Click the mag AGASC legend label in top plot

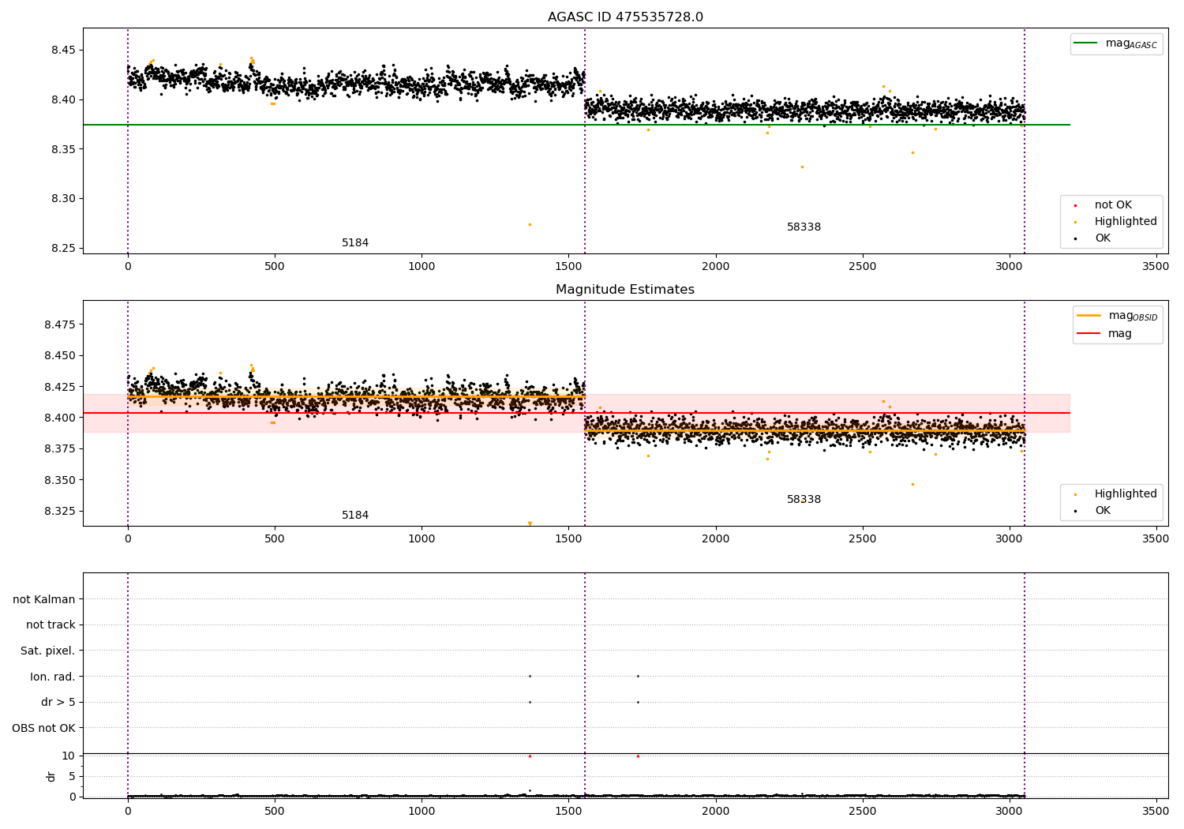coord(1131,43)
